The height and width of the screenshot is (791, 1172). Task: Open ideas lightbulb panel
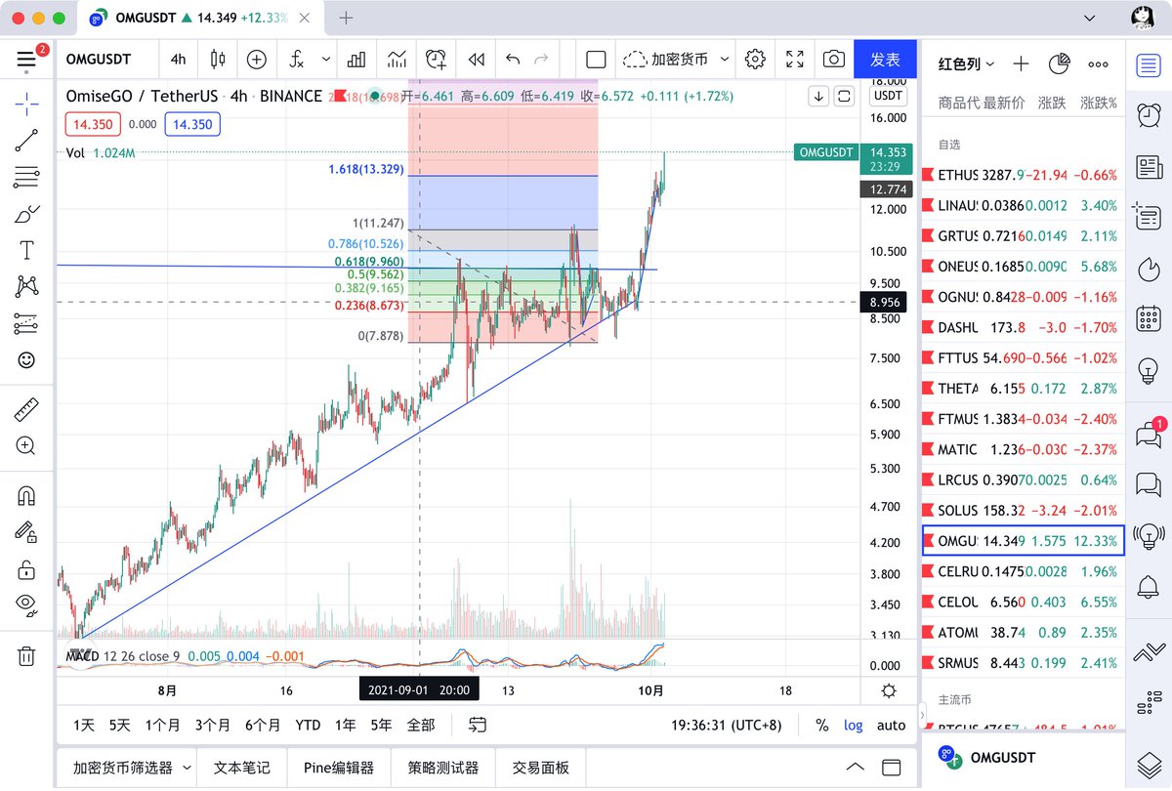1149,370
